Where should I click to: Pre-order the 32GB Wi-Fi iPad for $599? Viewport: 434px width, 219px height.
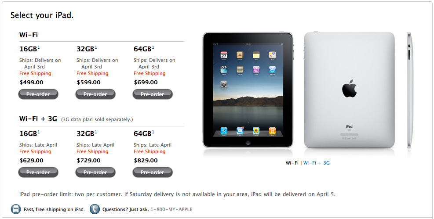click(95, 94)
